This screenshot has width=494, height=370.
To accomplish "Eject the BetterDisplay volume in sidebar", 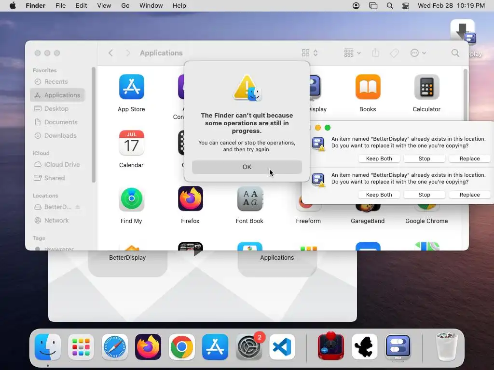I will (x=78, y=207).
